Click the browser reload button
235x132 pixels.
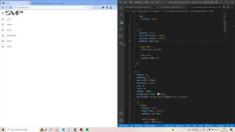click(11, 7)
